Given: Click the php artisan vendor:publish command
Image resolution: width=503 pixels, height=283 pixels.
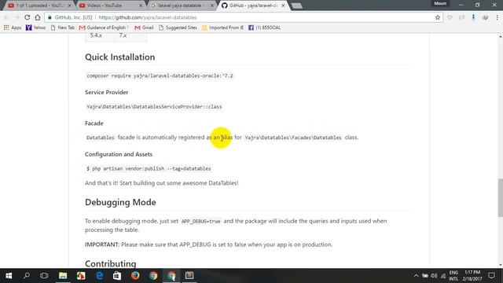Looking at the screenshot, I should pos(149,168).
